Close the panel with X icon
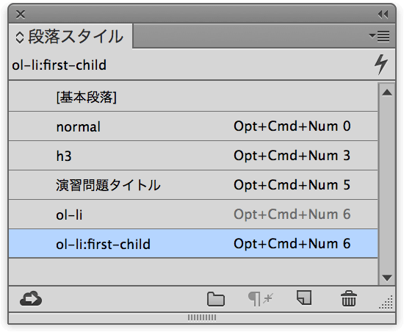The height and width of the screenshot is (335, 404). pos(21,15)
